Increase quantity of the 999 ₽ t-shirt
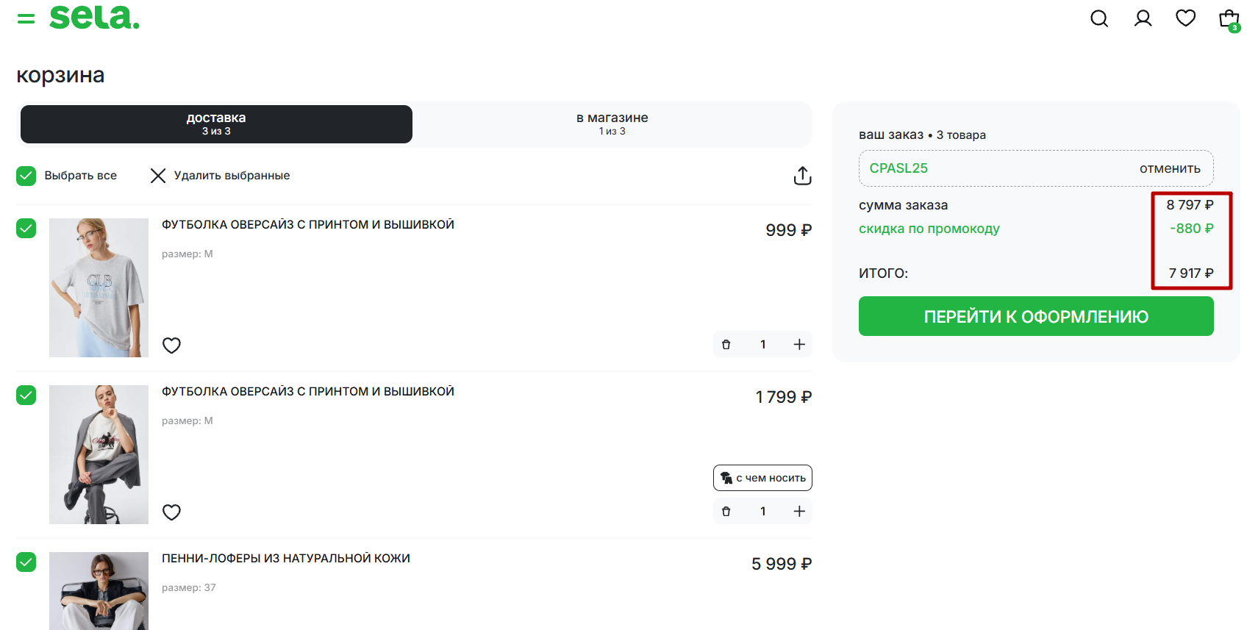Viewport: 1247px width, 630px height. click(799, 345)
